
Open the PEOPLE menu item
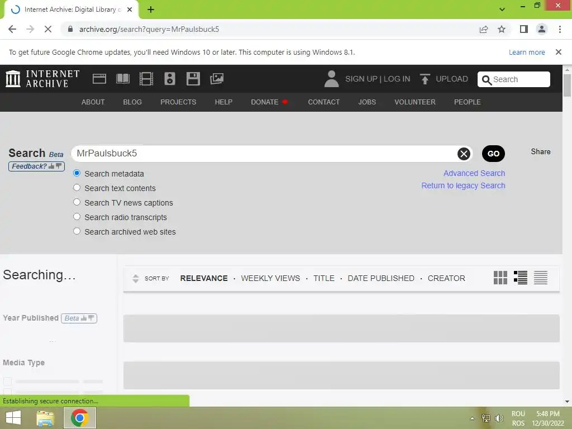click(x=468, y=102)
